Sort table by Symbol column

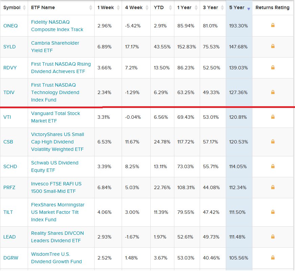(x=24, y=7)
